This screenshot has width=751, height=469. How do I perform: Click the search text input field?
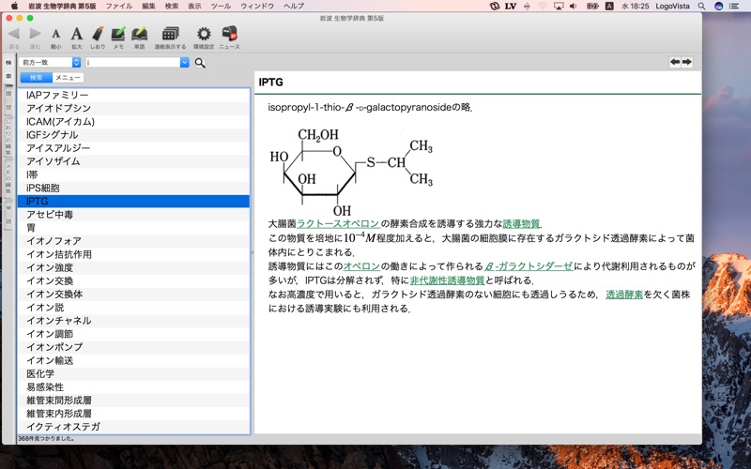(131, 63)
